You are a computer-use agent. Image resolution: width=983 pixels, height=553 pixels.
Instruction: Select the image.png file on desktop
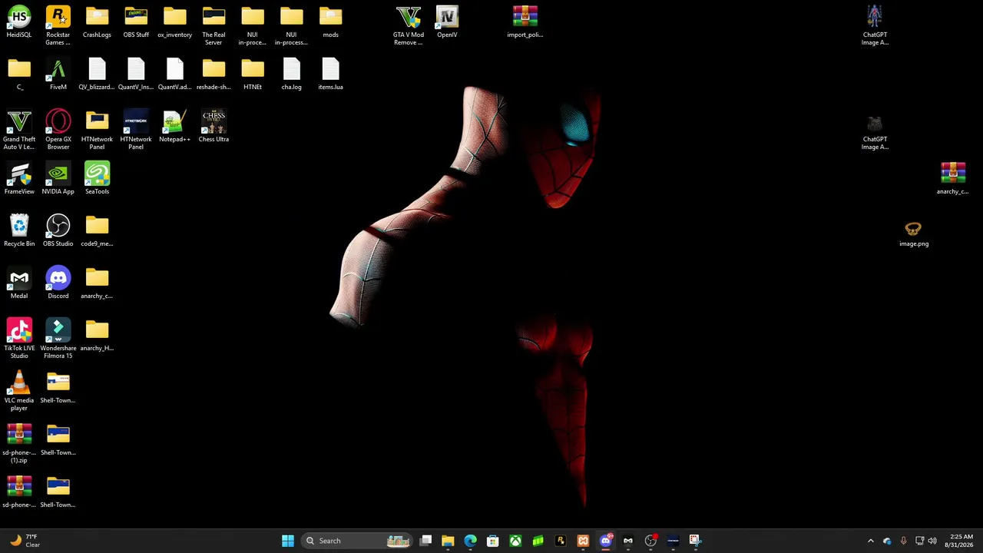click(914, 234)
